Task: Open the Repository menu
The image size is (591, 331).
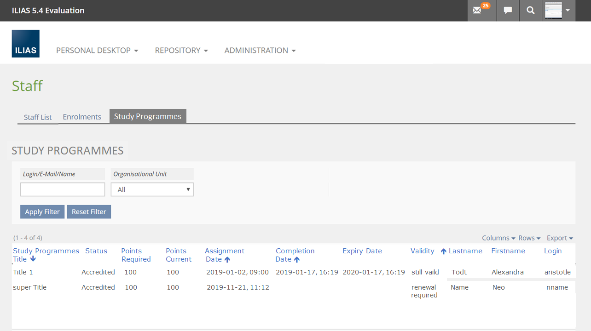Action: (x=181, y=51)
